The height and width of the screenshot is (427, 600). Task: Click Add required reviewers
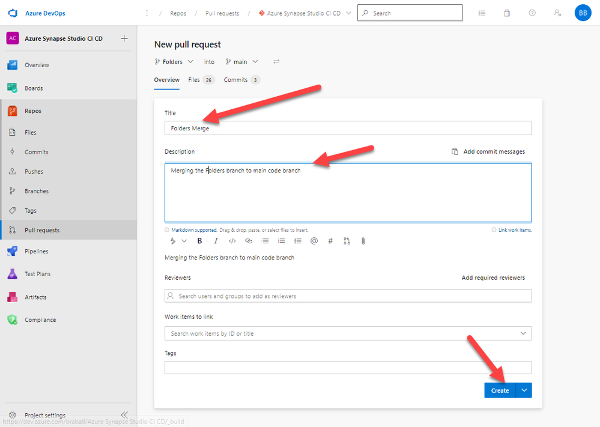click(x=493, y=278)
